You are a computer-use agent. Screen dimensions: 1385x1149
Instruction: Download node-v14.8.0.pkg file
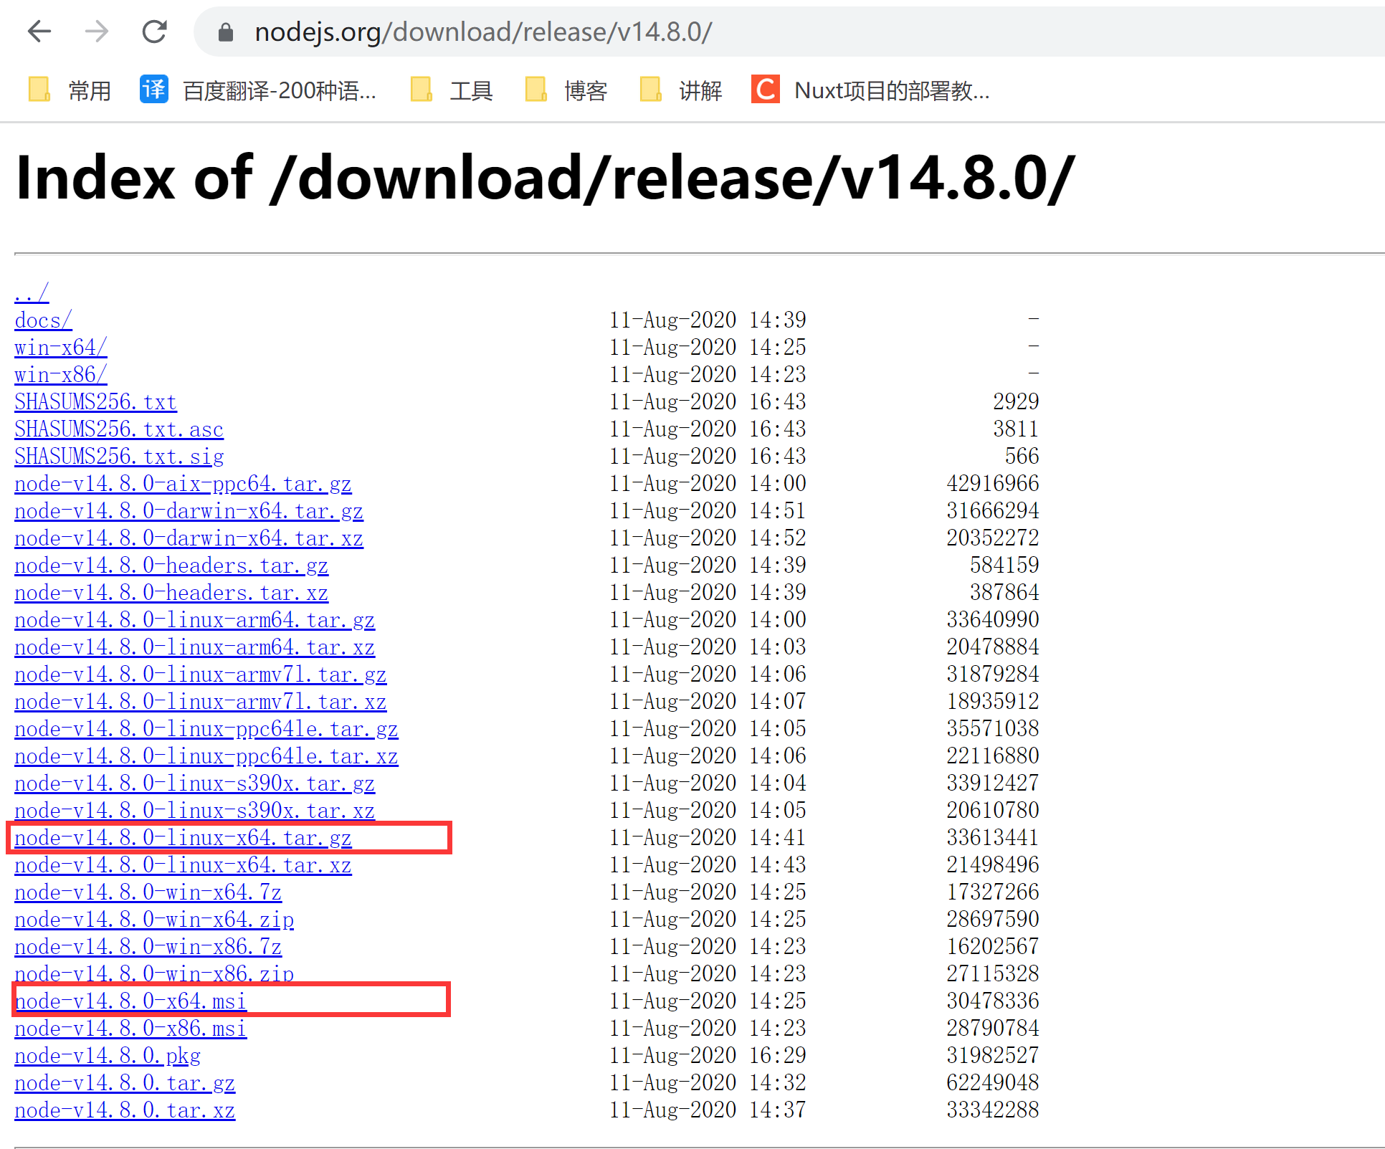[108, 1056]
